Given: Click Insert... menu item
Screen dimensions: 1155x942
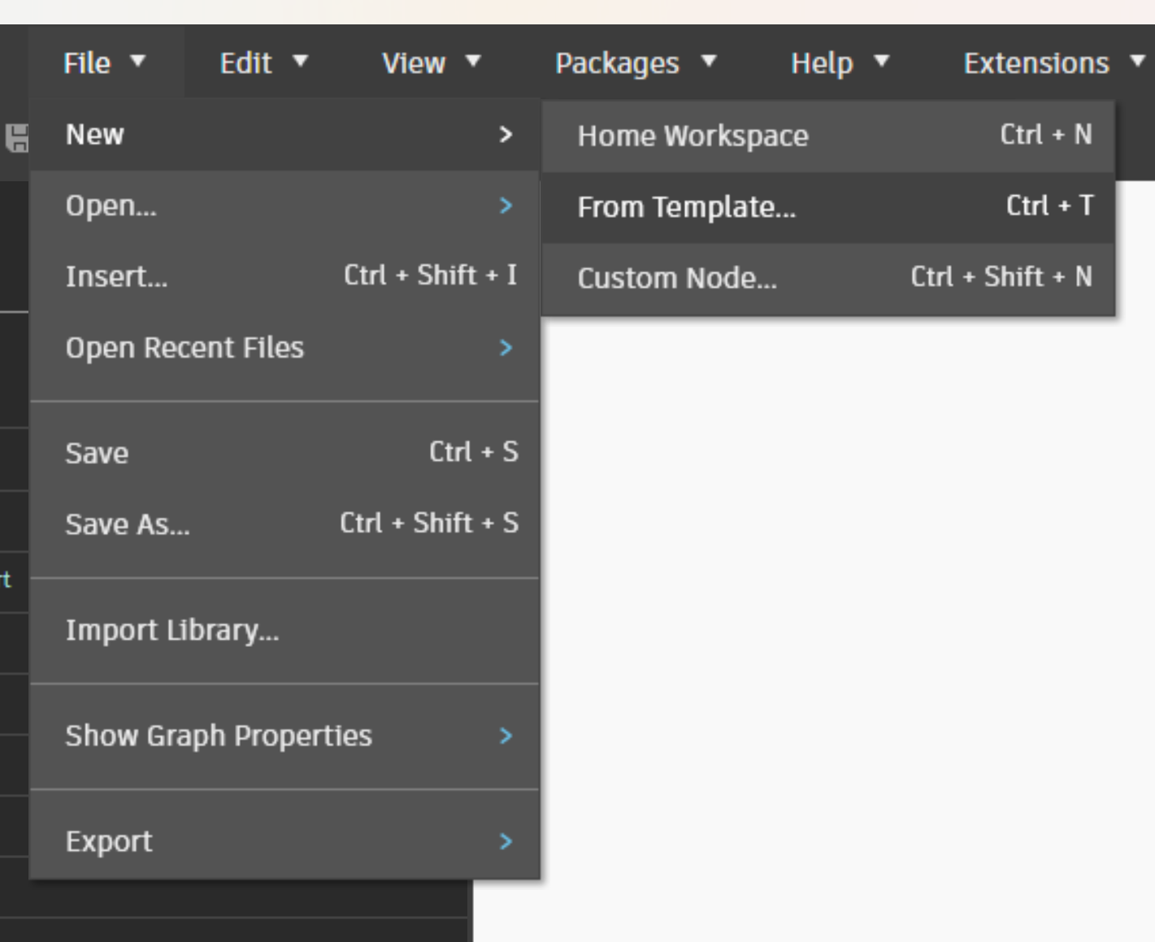Looking at the screenshot, I should [284, 276].
